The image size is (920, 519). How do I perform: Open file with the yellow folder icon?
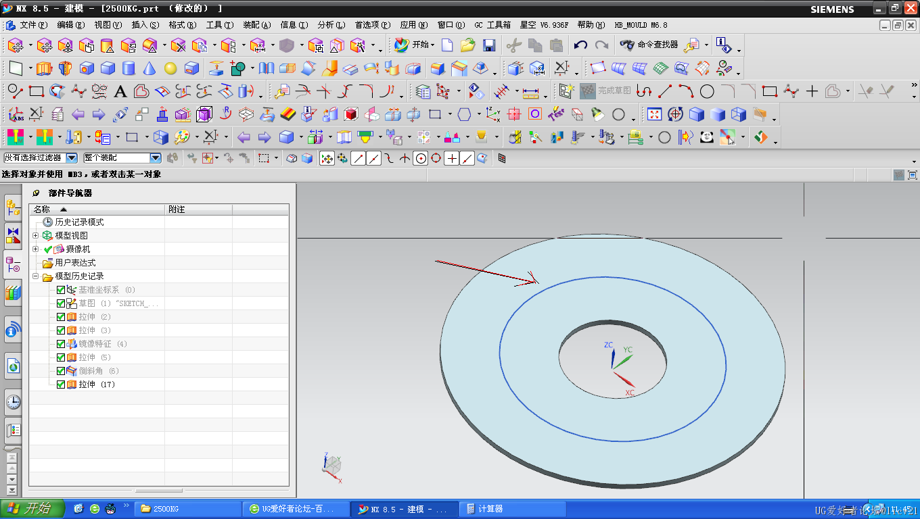467,45
